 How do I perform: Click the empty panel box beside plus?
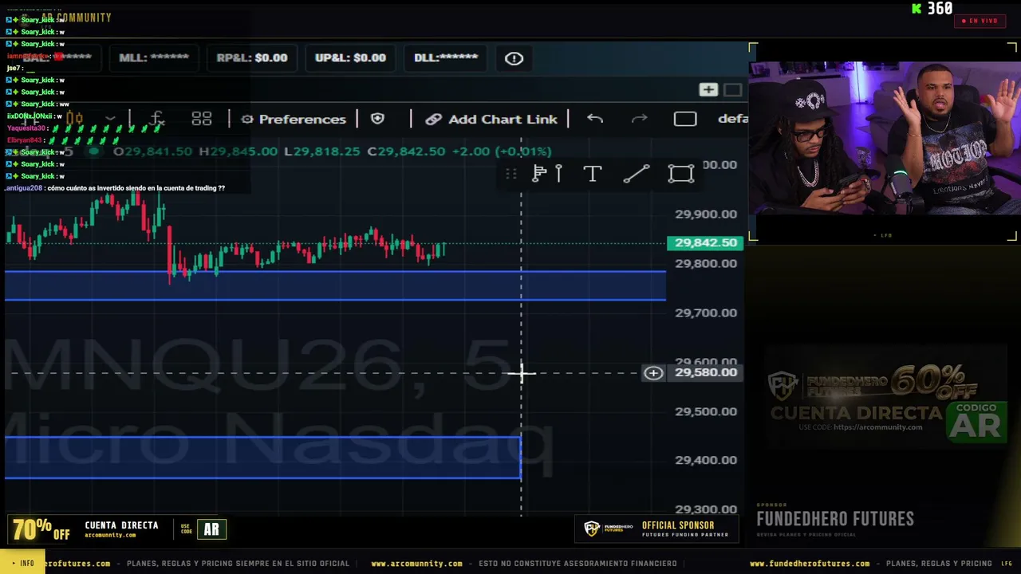click(x=732, y=90)
